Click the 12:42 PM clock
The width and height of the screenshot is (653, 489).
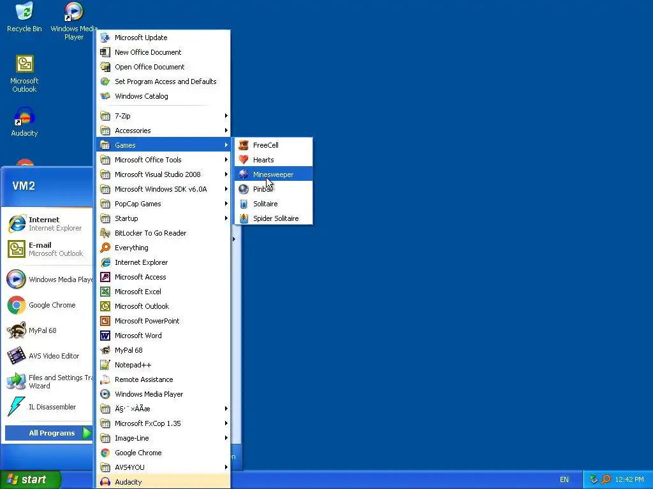coord(629,479)
